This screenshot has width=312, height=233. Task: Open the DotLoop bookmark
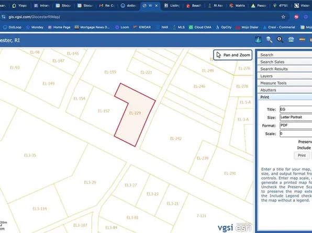(12, 27)
